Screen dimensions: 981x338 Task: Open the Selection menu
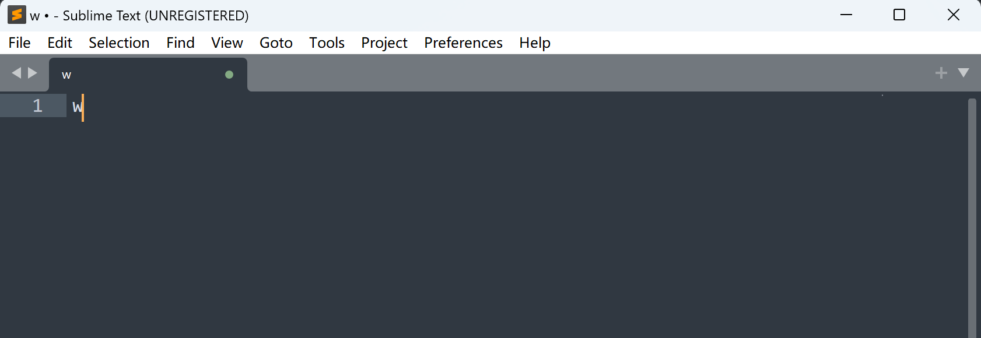coord(119,43)
